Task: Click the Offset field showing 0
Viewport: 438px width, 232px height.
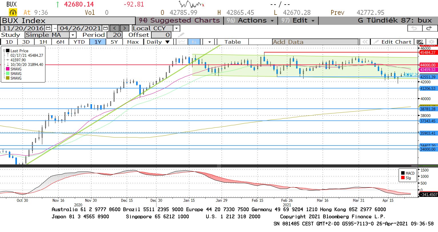Action: pyautogui.click(x=161, y=35)
